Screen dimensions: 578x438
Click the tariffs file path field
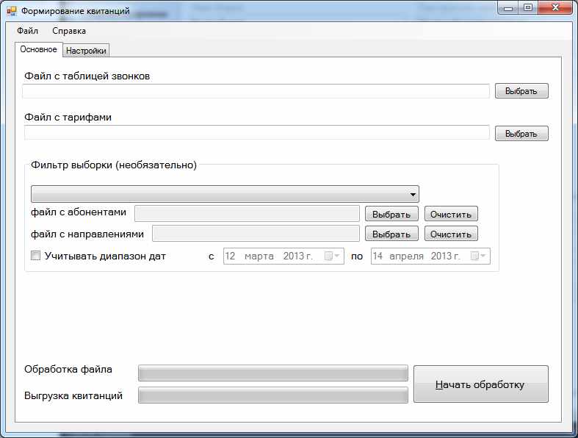pyautogui.click(x=257, y=133)
